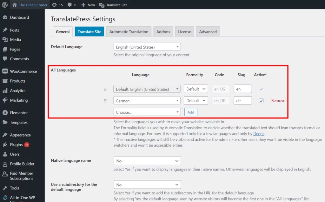
Task: Switch to the Automatic Translation tab
Action: 129,32
